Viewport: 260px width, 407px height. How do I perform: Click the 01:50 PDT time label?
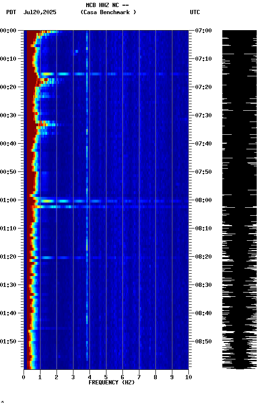pyautogui.click(x=8, y=342)
